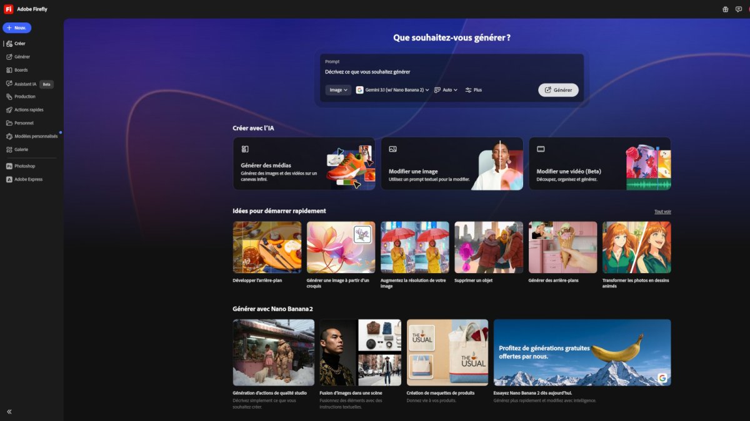Select the Développer l'arrière-plan thumbnail
The image size is (750, 421).
(267, 247)
